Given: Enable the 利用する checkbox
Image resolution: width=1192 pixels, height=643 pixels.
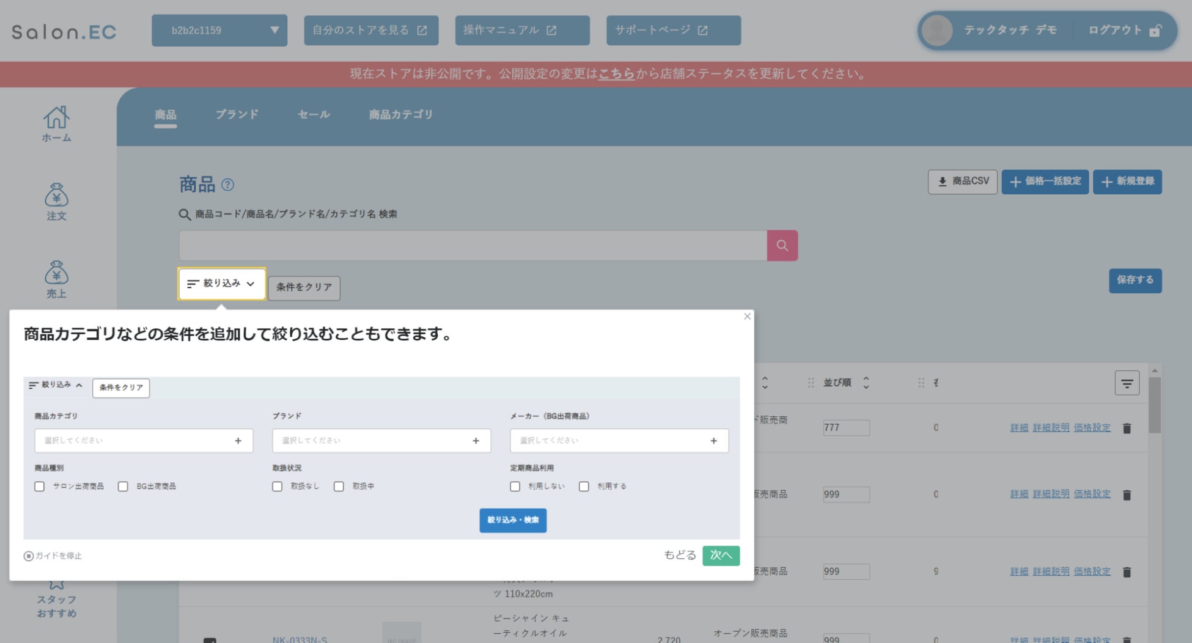Looking at the screenshot, I should [584, 487].
